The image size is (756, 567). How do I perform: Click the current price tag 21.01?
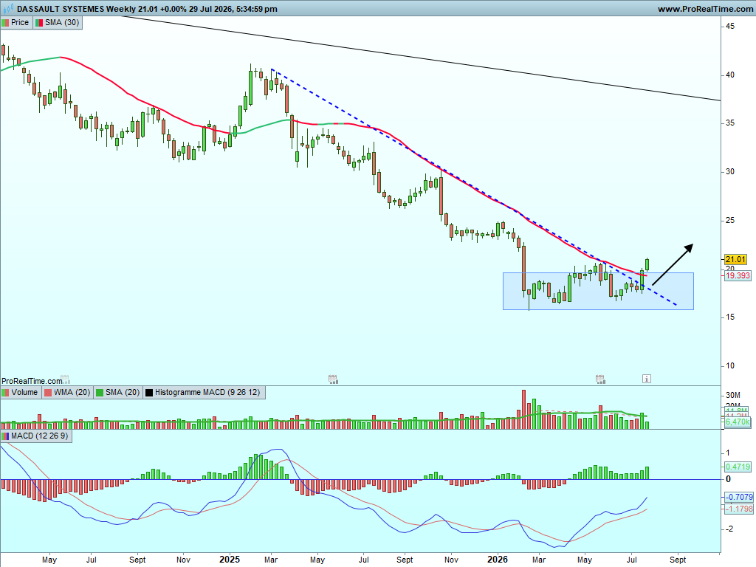pos(735,259)
